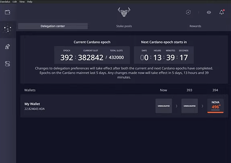This screenshot has width=231, height=163.
Task: Click the My Wallet name
Action: [x=32, y=104]
